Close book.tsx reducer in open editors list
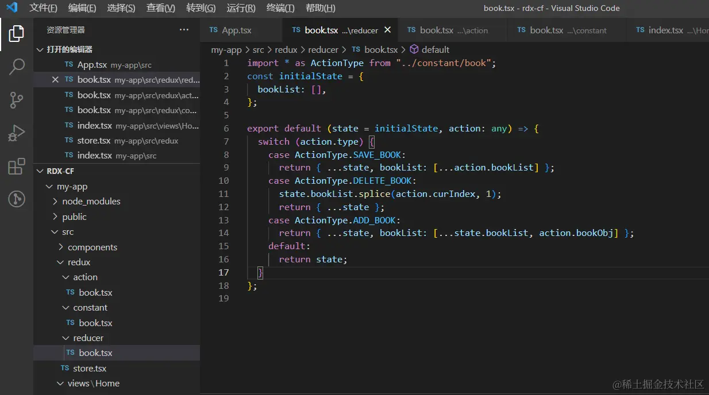This screenshot has width=709, height=395. pyautogui.click(x=55, y=80)
